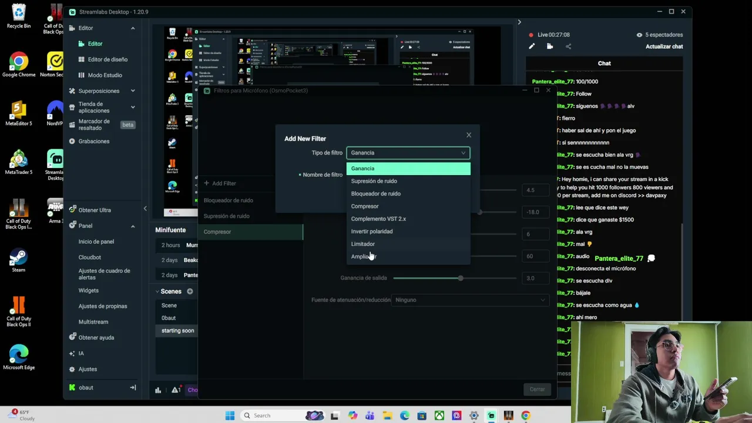Select Limitador from the filter list

click(x=362, y=244)
